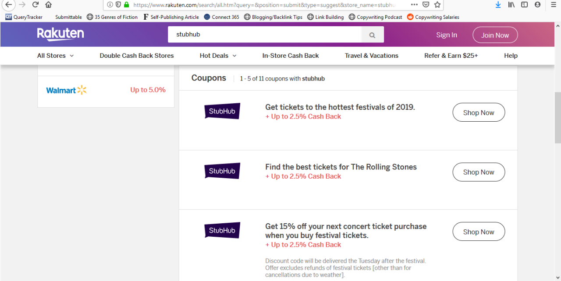This screenshot has height=281, width=561.
Task: Expand the Hot Deals dropdown
Action: pos(218,56)
